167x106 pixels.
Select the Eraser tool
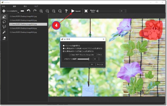4,38
